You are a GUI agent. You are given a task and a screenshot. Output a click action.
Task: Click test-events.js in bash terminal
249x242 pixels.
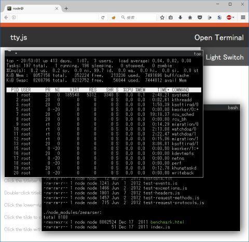coord(160,183)
